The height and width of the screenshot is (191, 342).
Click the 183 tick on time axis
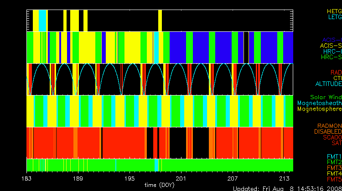pyautogui.click(x=27, y=178)
